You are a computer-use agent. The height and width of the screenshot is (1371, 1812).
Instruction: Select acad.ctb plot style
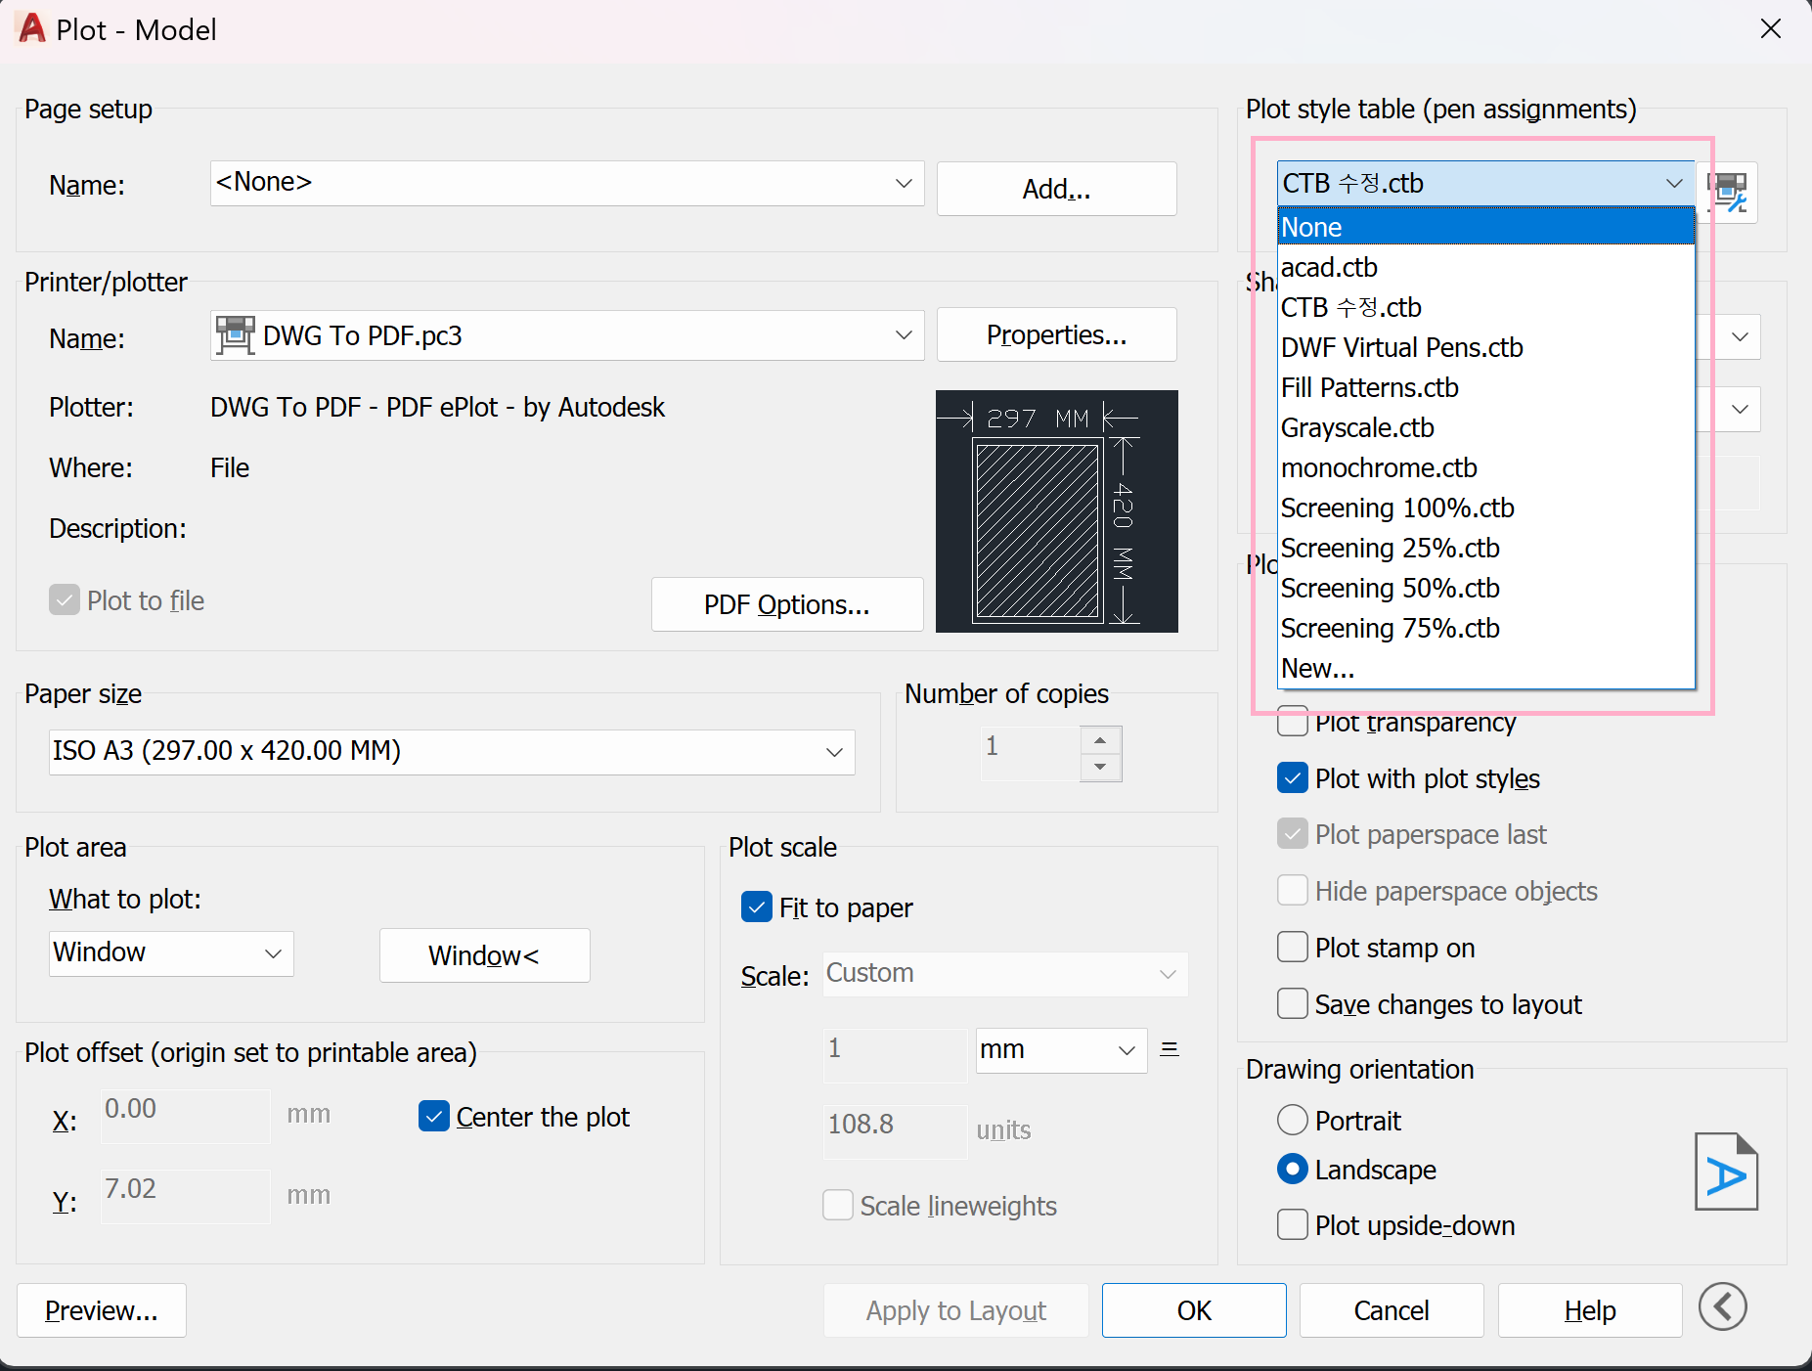click(1485, 267)
